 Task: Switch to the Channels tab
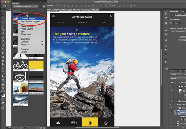click(174, 71)
